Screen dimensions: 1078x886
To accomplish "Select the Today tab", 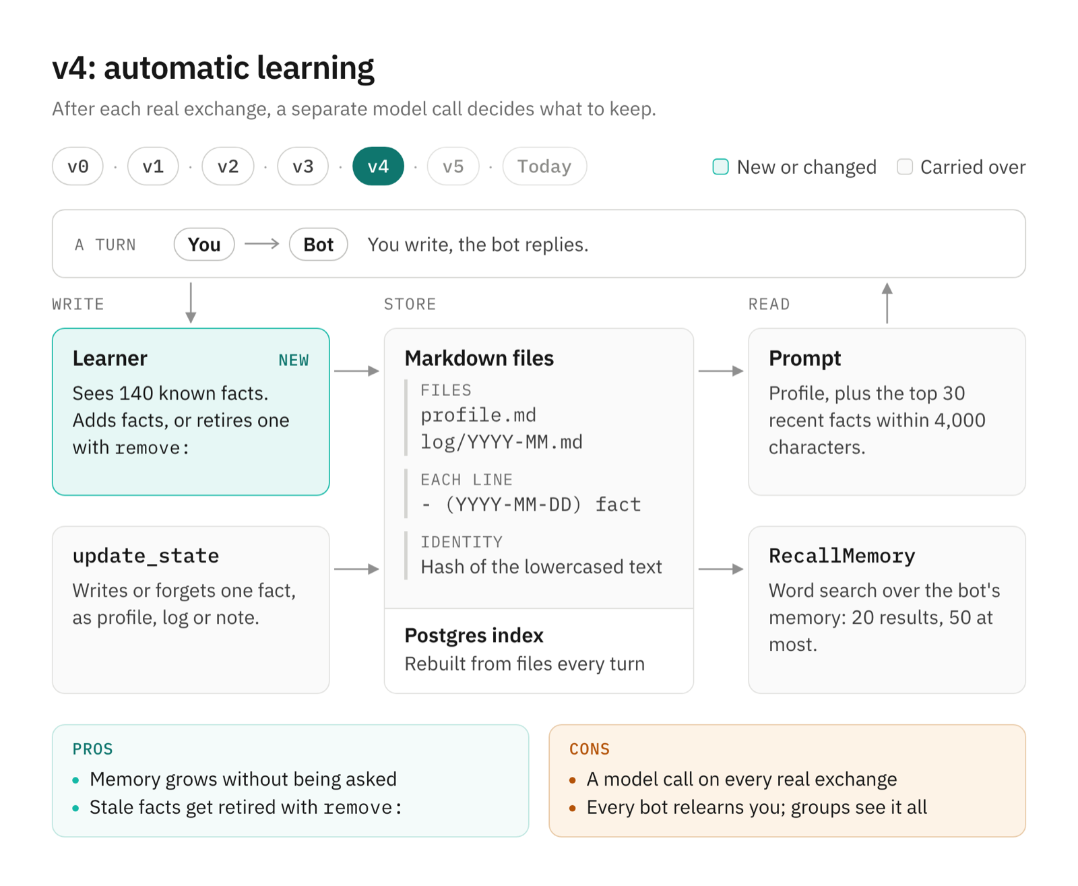I will 544,166.
